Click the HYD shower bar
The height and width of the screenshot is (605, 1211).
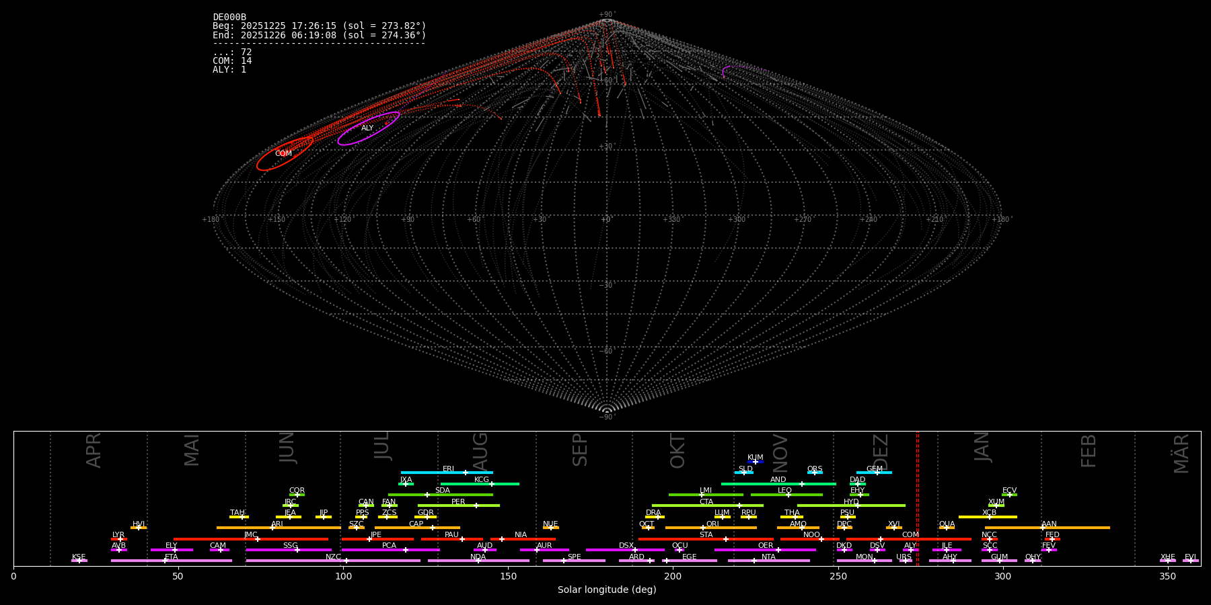(x=851, y=506)
